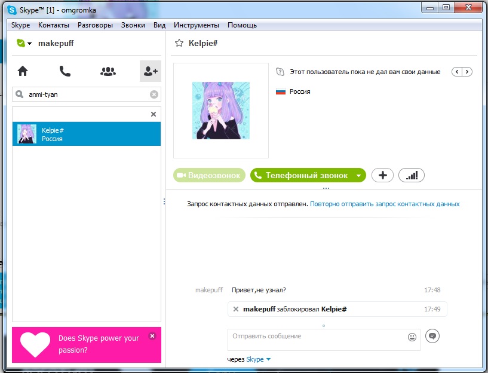
Task: Click the Skype logo in title bar
Action: (12, 10)
